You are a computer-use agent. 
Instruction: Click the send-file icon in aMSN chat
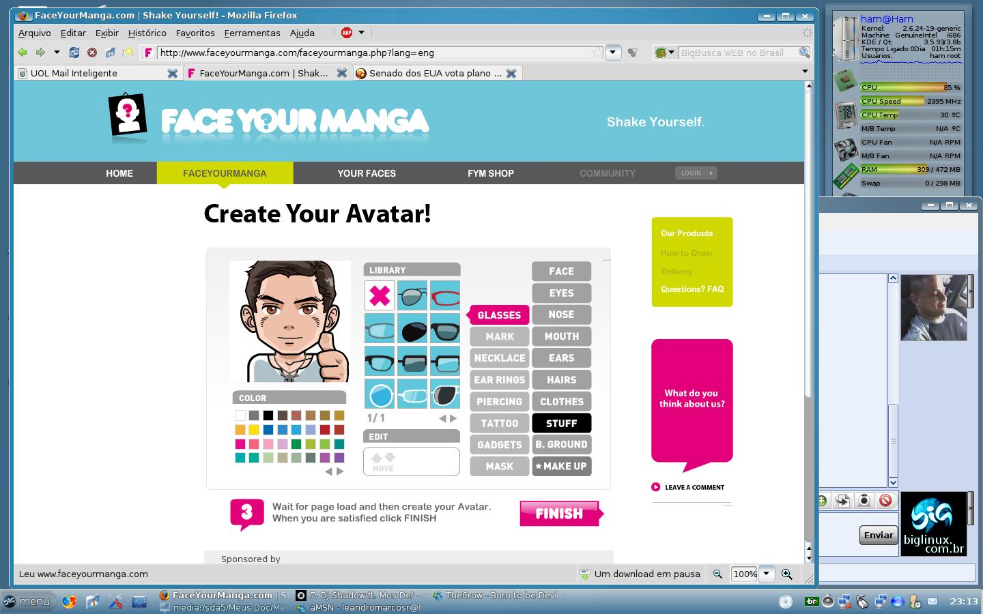click(842, 501)
